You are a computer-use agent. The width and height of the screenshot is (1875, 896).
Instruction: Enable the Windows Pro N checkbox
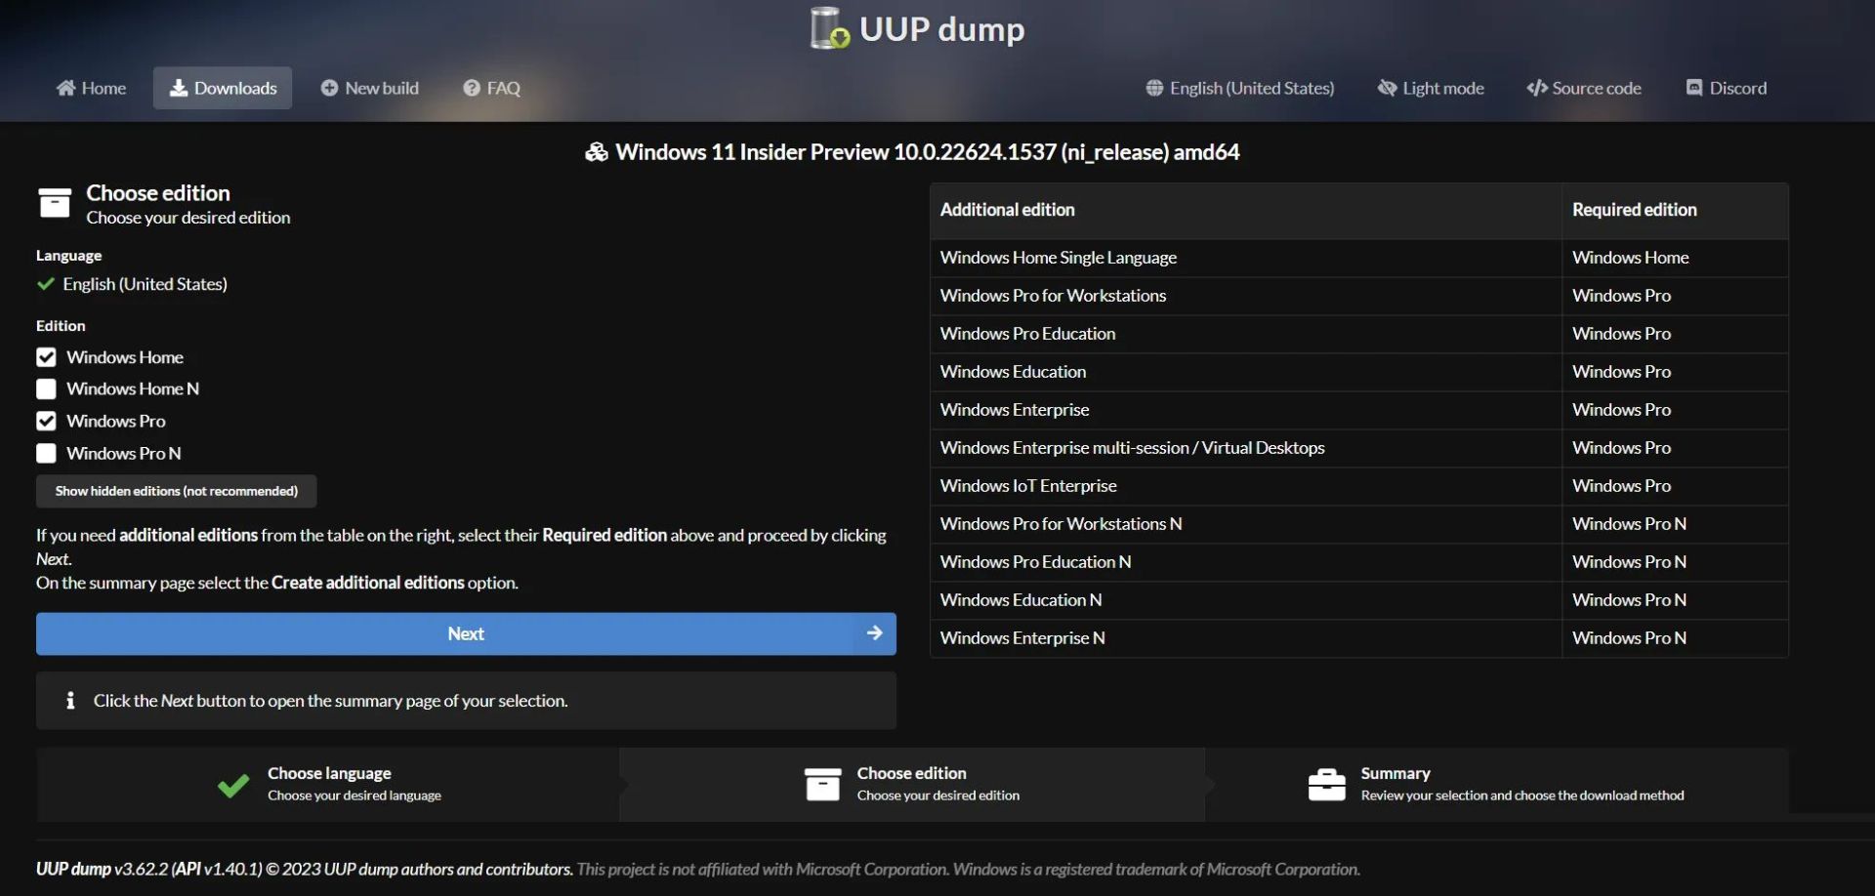pyautogui.click(x=45, y=453)
